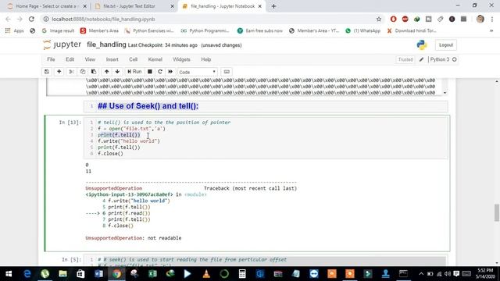Open a new browser tab

click(273, 6)
